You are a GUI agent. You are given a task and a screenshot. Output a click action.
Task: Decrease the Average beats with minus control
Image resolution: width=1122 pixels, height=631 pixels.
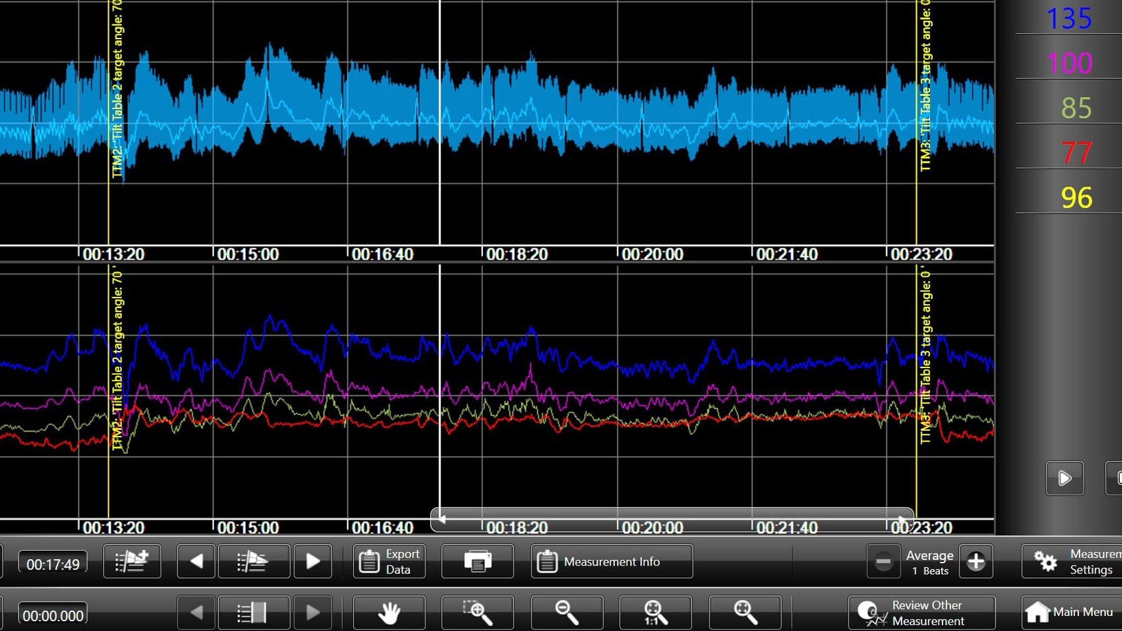tap(883, 561)
